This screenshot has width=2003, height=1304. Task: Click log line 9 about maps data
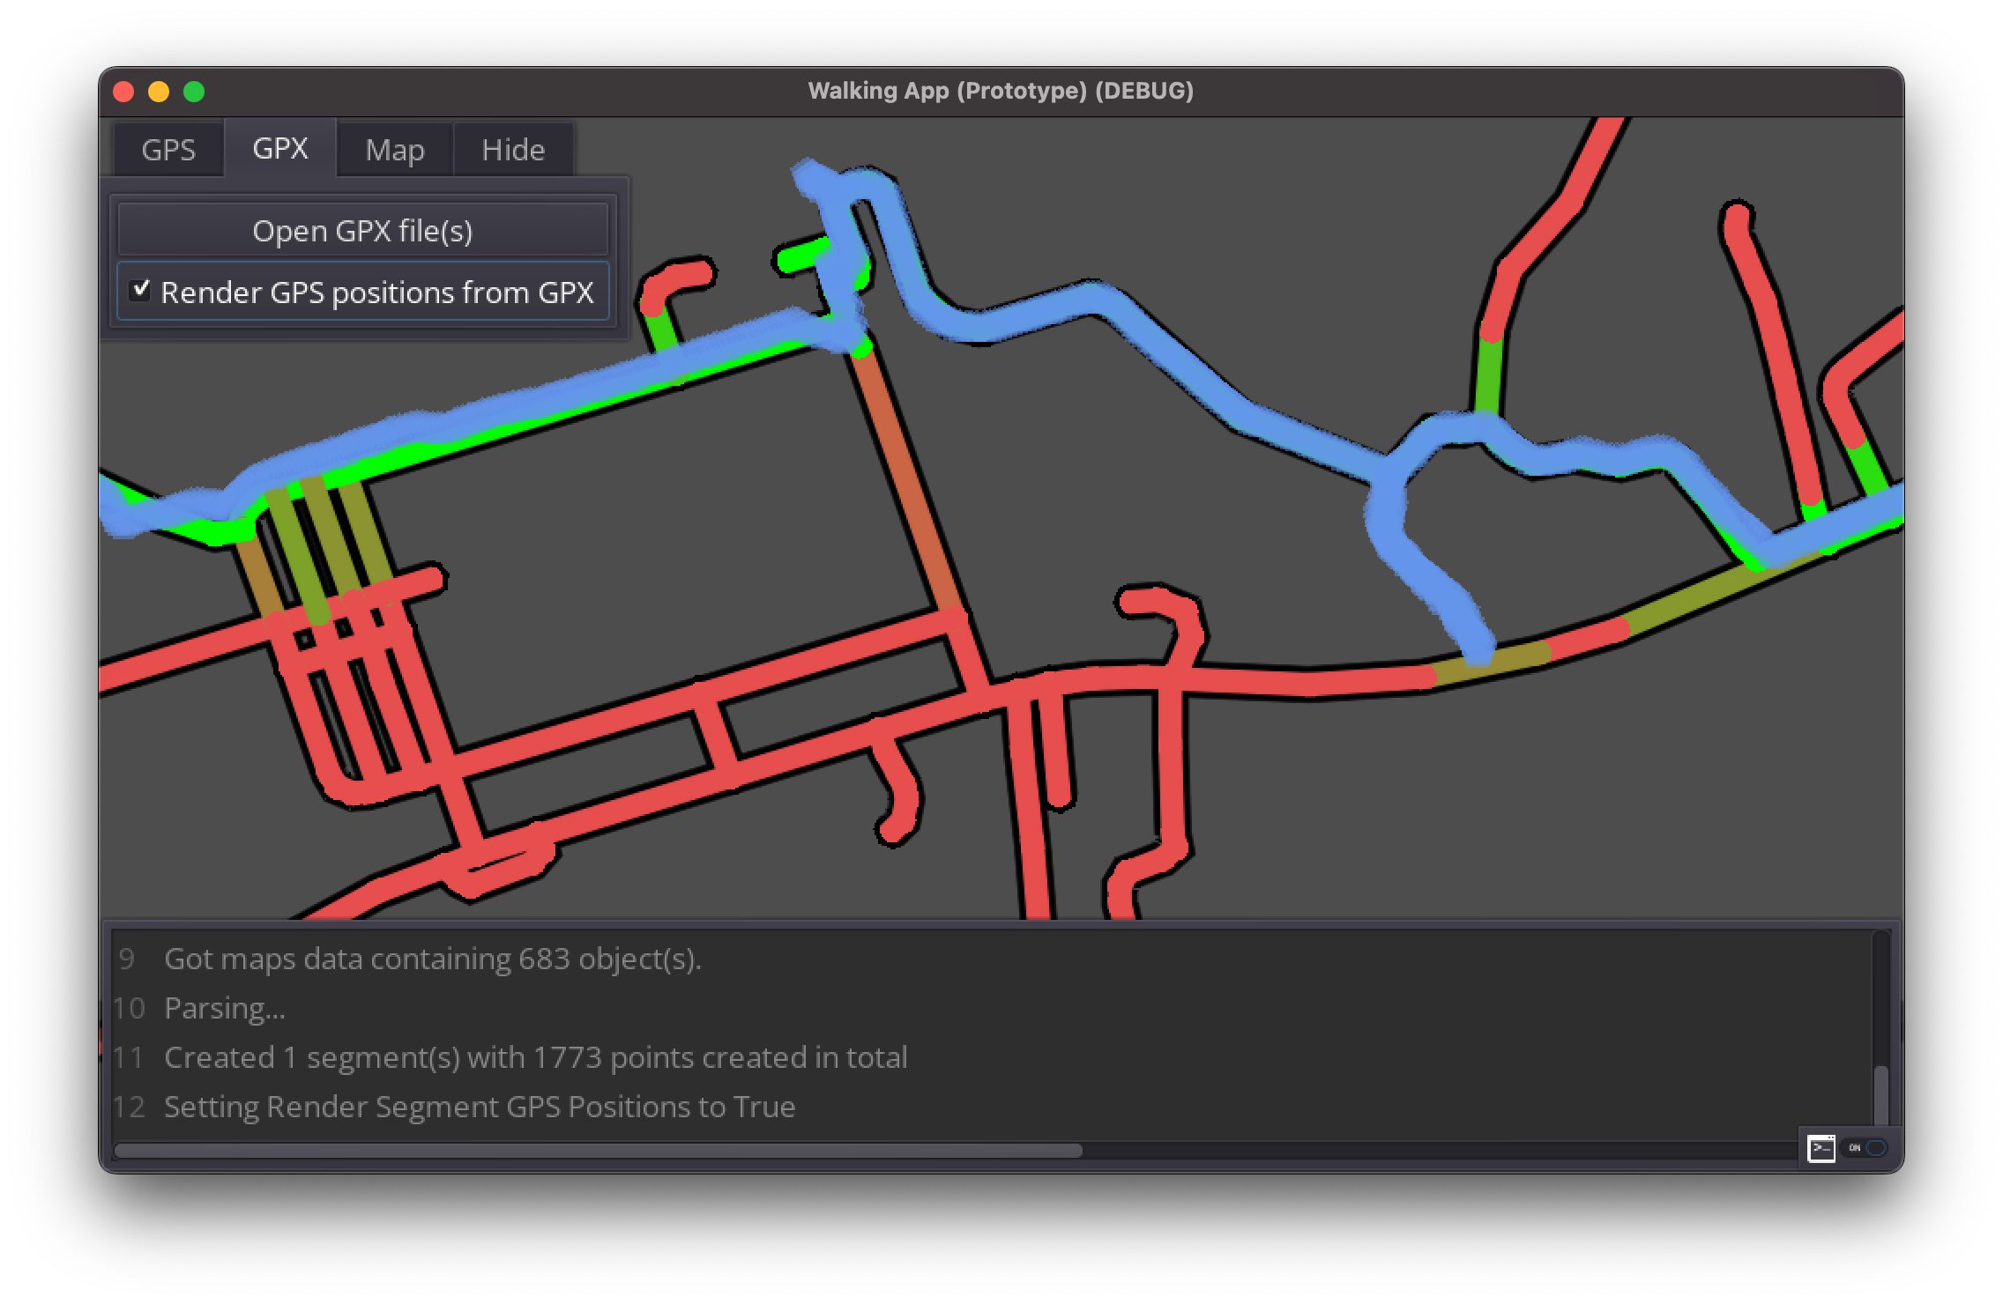click(432, 959)
